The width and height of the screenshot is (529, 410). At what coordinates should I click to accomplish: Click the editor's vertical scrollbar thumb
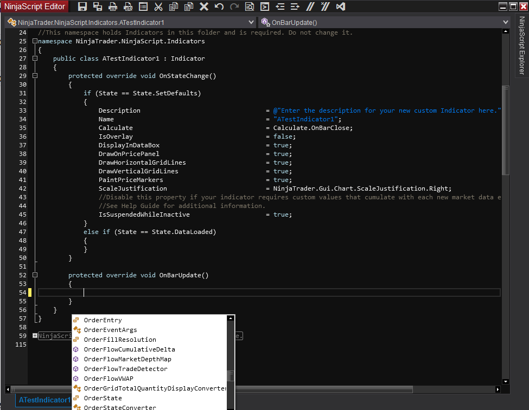click(x=506, y=130)
